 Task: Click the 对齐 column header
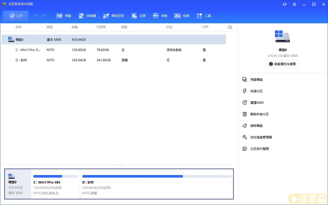pos(206,27)
